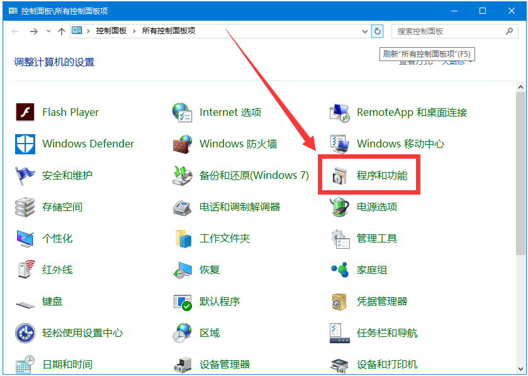This screenshot has height=376, width=528.
Task: Open the 存储空间 drives icon
Action: tap(25, 207)
